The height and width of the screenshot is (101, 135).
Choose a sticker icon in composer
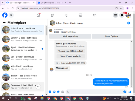[x=58, y=92]
